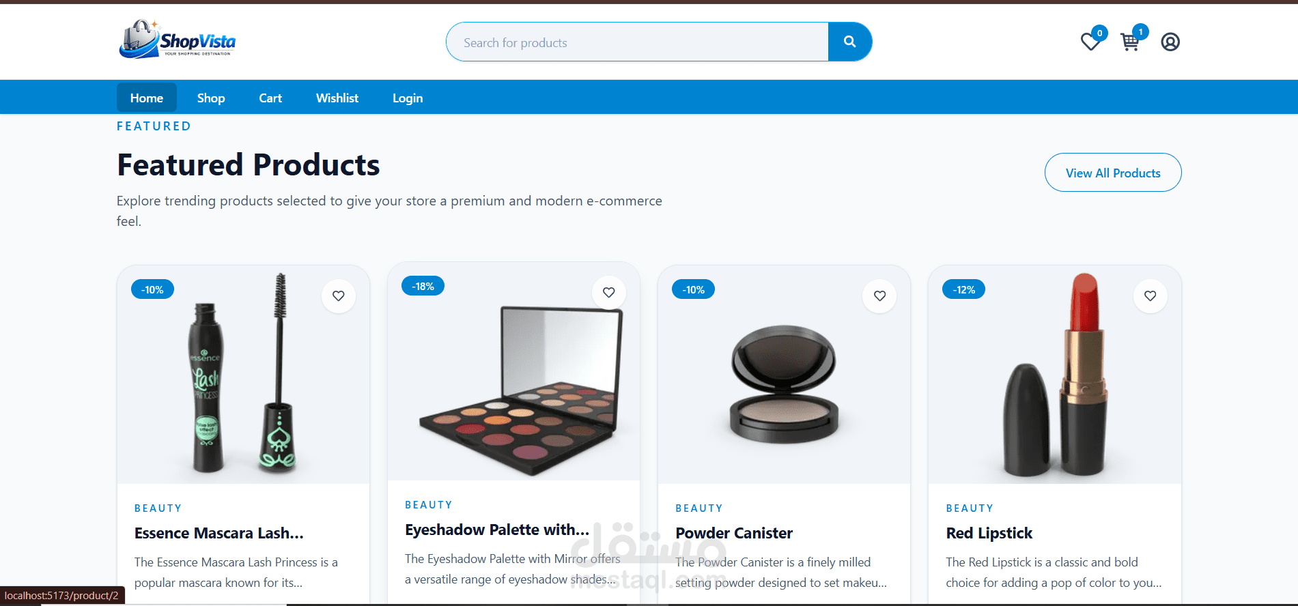The height and width of the screenshot is (606, 1298).
Task: Open the Essence Mascara Lash product title
Action: [219, 533]
